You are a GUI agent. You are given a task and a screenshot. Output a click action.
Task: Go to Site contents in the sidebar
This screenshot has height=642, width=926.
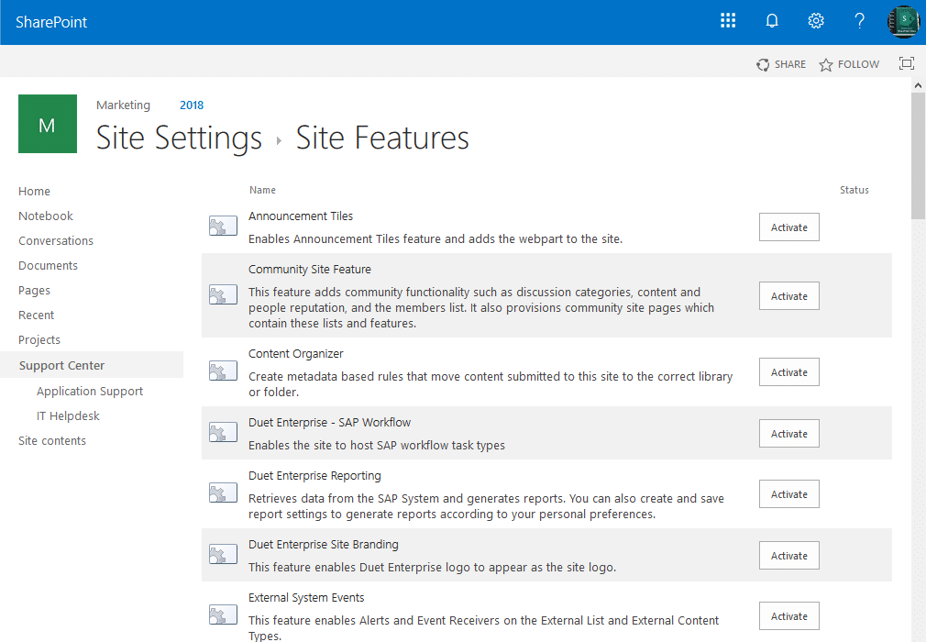[52, 440]
